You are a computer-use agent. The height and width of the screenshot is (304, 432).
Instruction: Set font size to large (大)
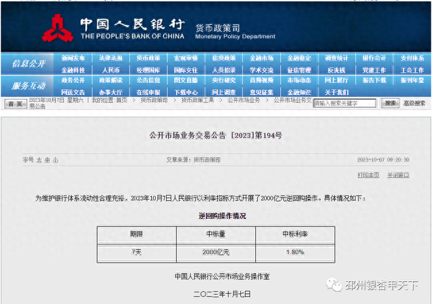pos(39,160)
